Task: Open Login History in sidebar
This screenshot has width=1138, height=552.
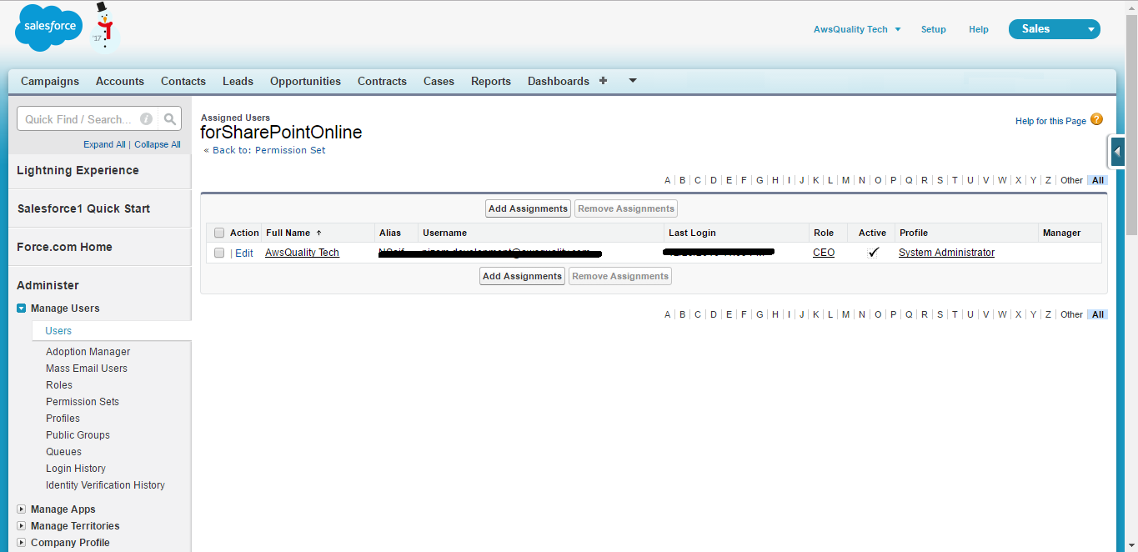Action: pos(76,469)
